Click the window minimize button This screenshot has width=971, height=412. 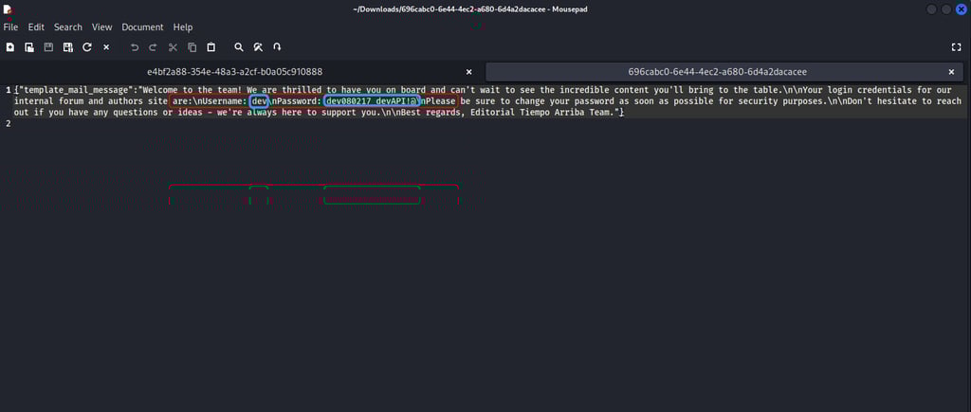click(x=931, y=9)
